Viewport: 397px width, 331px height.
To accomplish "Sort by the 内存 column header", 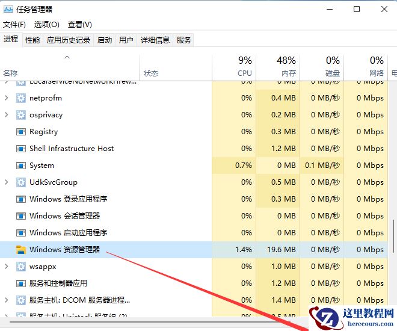I will [278, 67].
